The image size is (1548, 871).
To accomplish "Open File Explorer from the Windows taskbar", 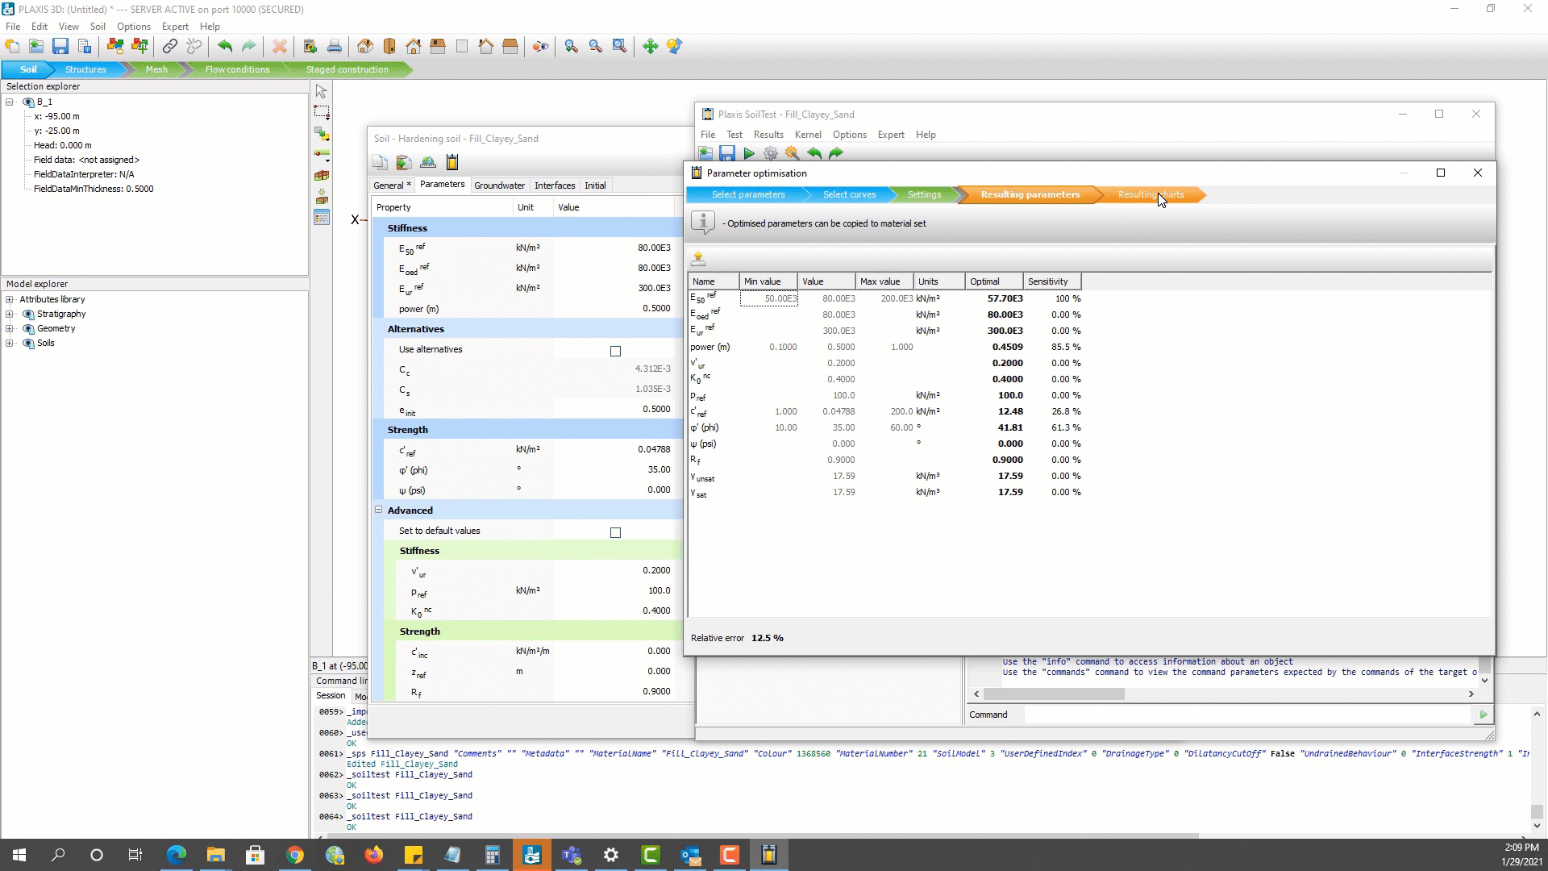I will pos(215,855).
